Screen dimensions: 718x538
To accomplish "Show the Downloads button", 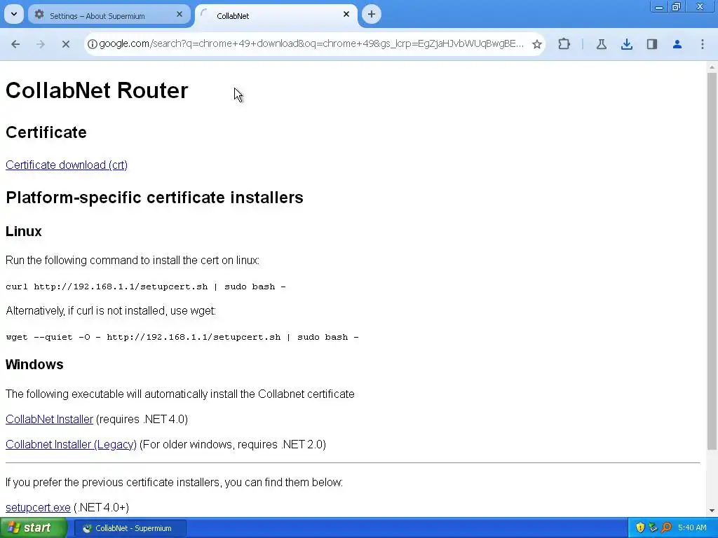I will coord(627,44).
